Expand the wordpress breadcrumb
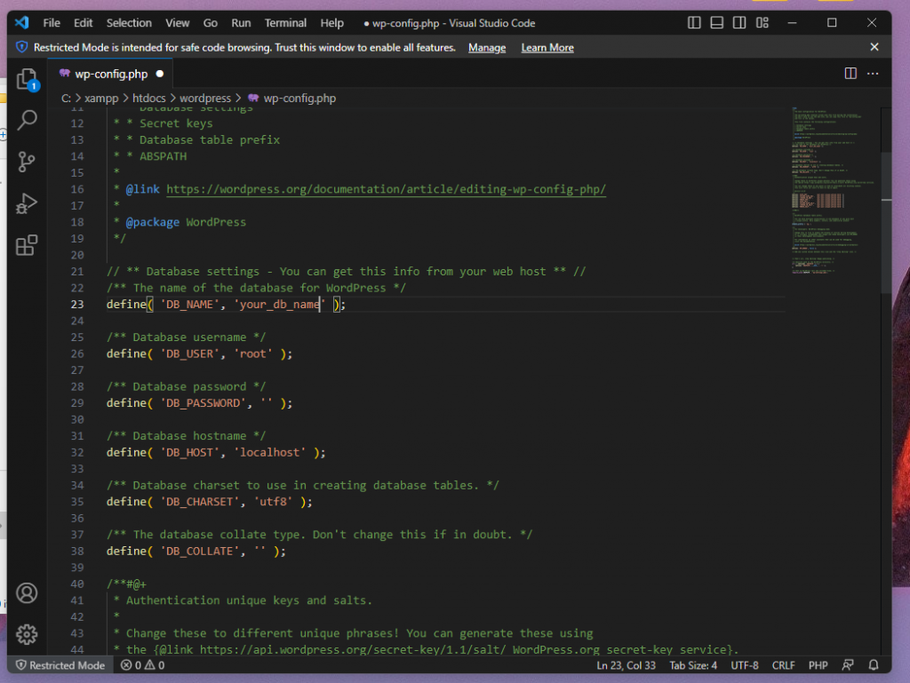910x683 pixels. (205, 98)
